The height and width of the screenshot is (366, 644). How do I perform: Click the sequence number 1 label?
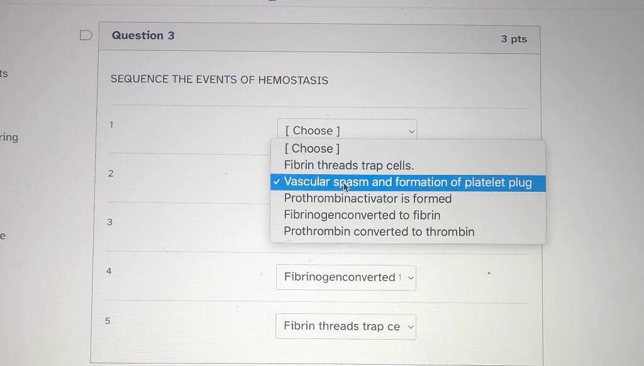point(111,125)
